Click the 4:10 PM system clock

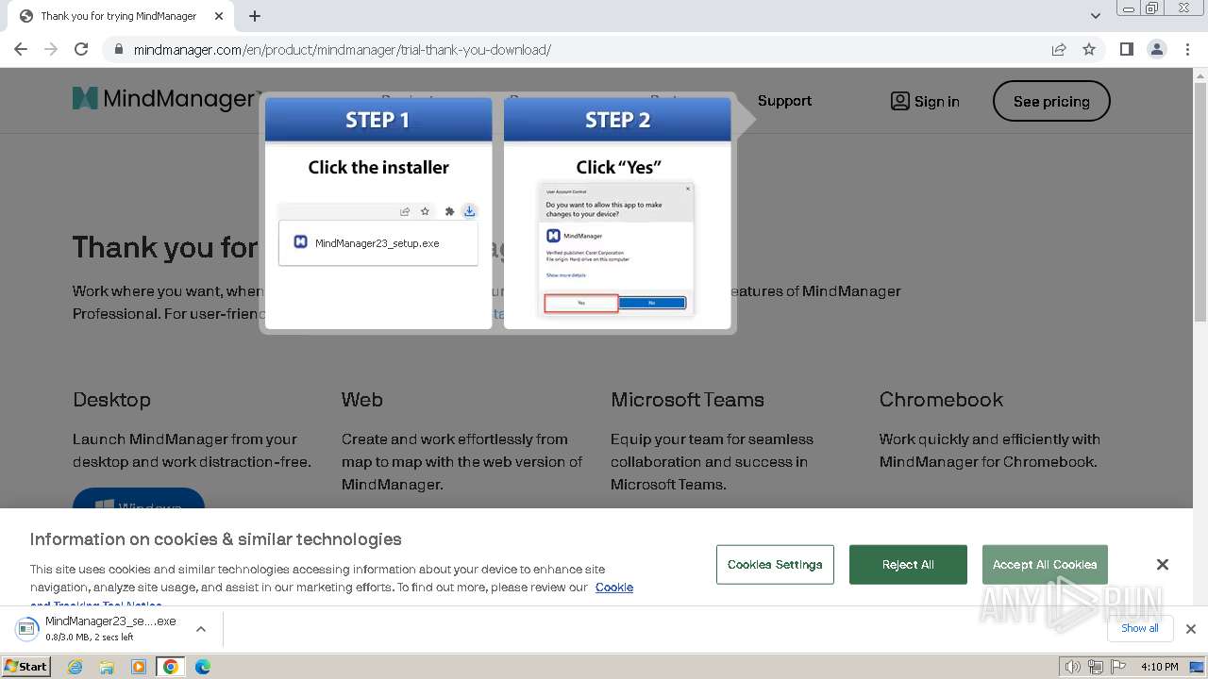click(1159, 667)
